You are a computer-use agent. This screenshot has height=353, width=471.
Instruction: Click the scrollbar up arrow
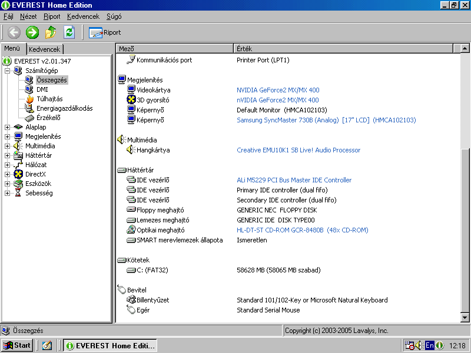click(x=465, y=48)
